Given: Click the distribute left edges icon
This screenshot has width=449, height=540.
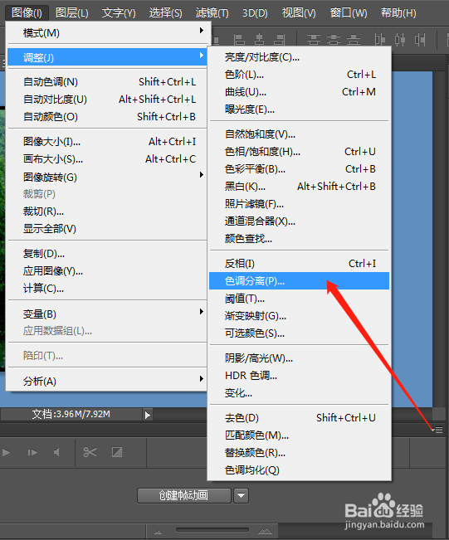Looking at the screenshot, I should 380,40.
